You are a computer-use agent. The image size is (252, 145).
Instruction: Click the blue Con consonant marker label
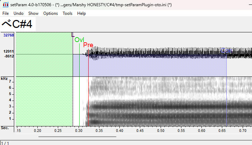(226, 51)
